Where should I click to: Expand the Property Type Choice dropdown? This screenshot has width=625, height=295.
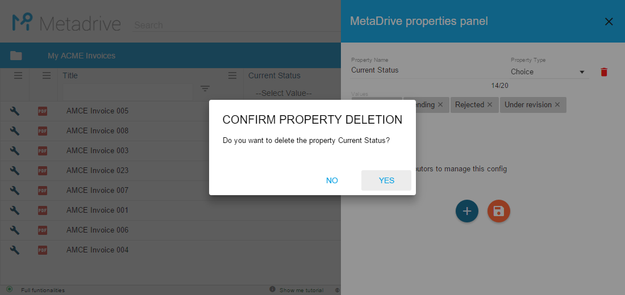[549, 71]
